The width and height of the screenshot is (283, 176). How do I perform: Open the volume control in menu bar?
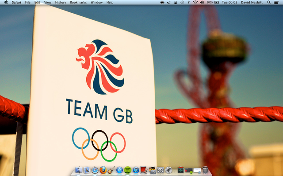202,2
